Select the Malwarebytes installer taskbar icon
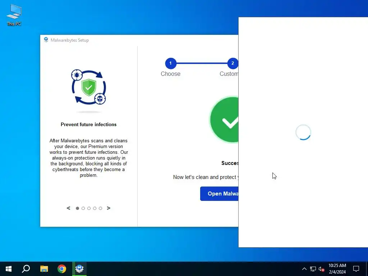Screen dimensions: 368x276 [79, 269]
